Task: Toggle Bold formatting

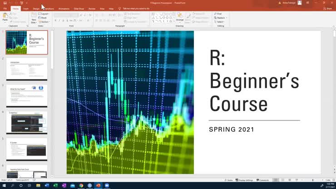Action: click(x=55, y=20)
